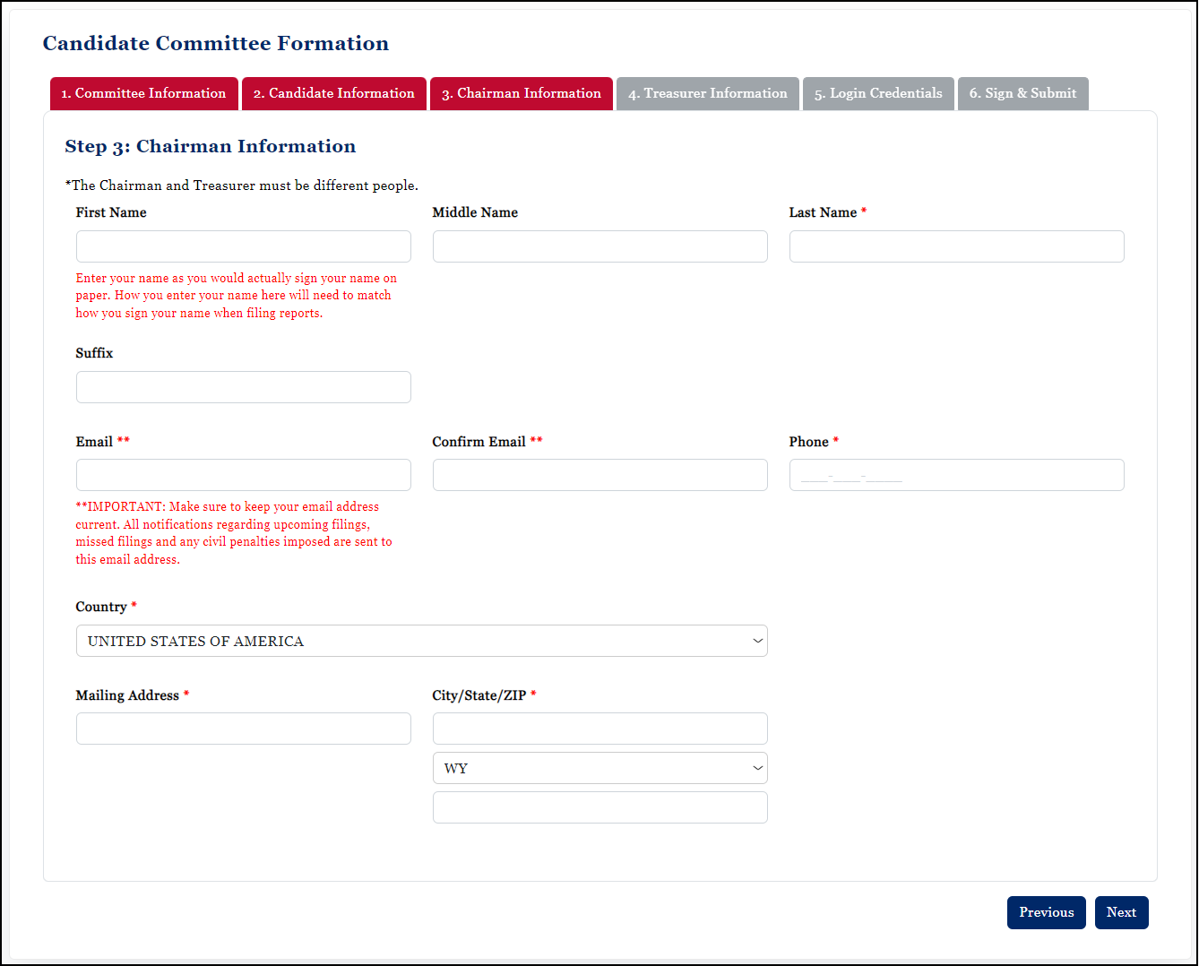Open the Committee Information tab

point(143,93)
